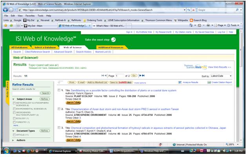Image resolution: width=251 pixels, height=157 pixels.
Task: Click the Hide Refine side tab
Action: pos(7,93)
